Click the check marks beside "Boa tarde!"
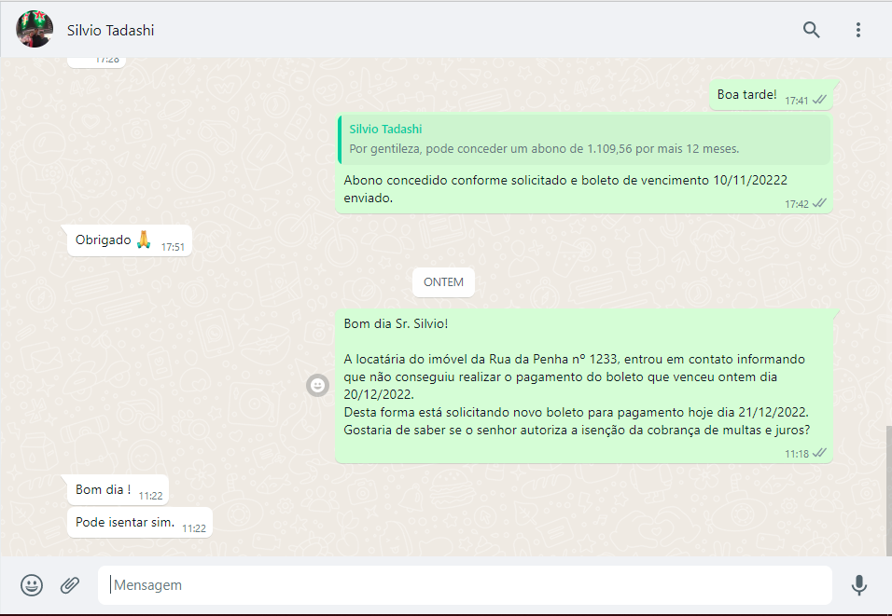Viewport: 892px width, 616px height. pyautogui.click(x=819, y=100)
